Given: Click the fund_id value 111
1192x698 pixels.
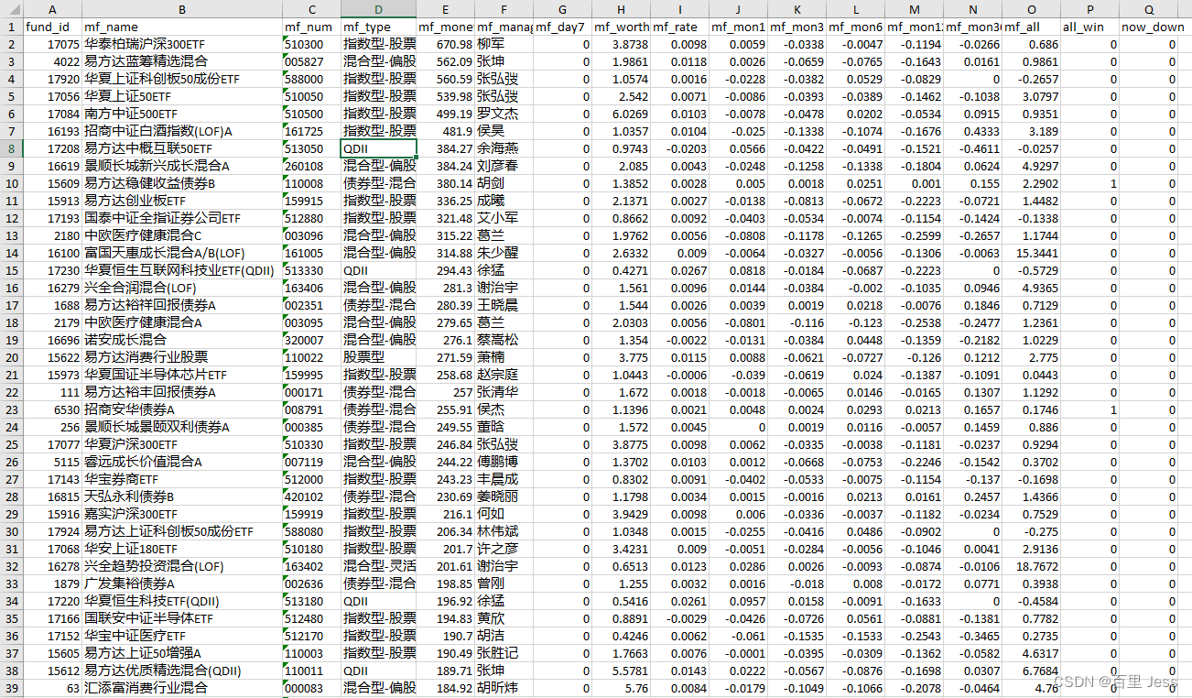Looking at the screenshot, I should 52,392.
